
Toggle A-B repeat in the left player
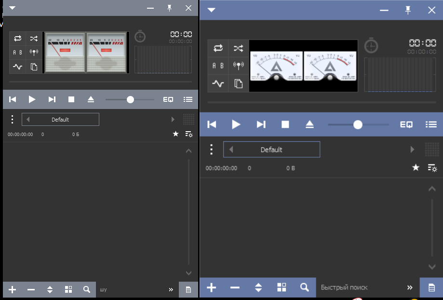click(18, 53)
